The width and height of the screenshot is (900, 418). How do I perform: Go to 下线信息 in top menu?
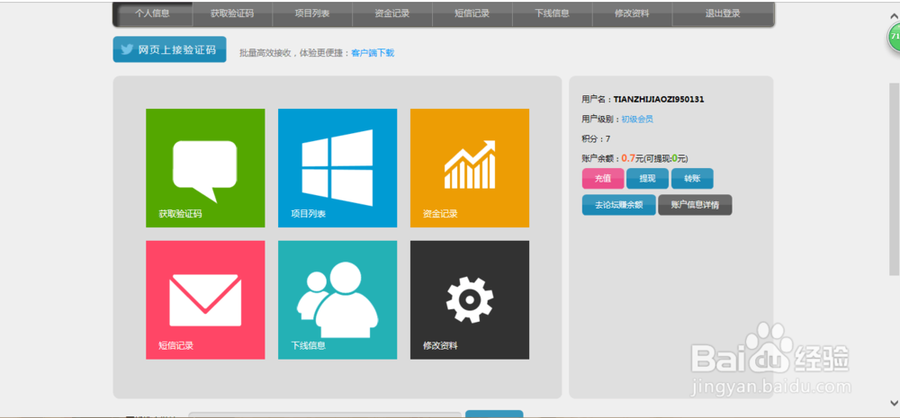(552, 13)
